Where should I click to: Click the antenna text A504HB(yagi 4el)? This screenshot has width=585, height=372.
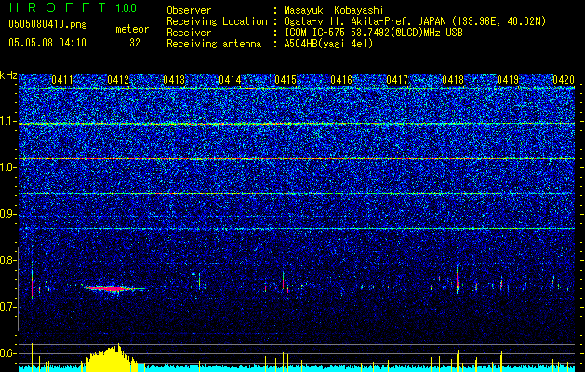pyautogui.click(x=328, y=44)
